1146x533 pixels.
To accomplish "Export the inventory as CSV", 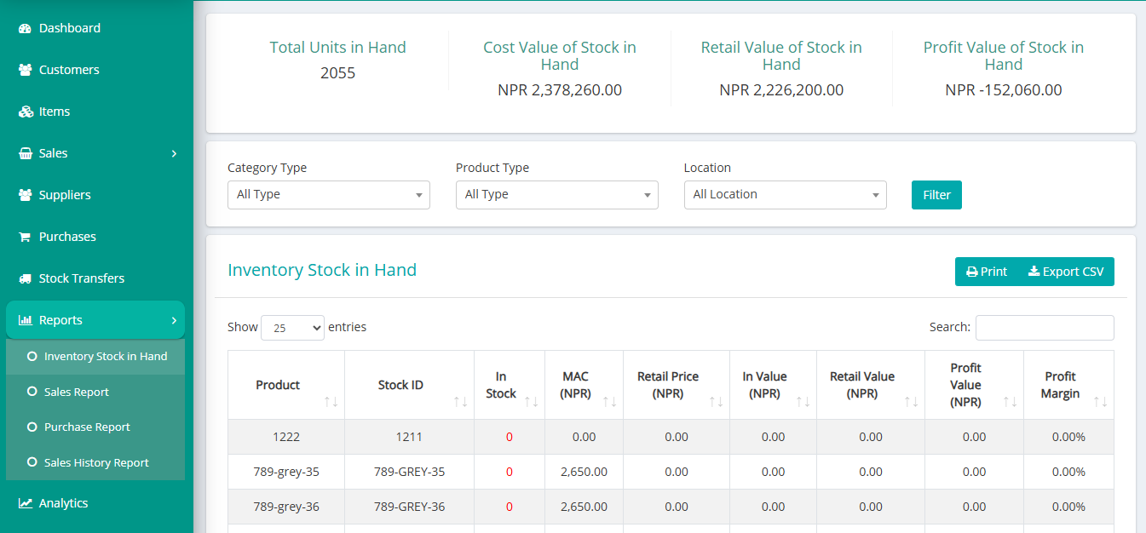I will click(x=1065, y=271).
